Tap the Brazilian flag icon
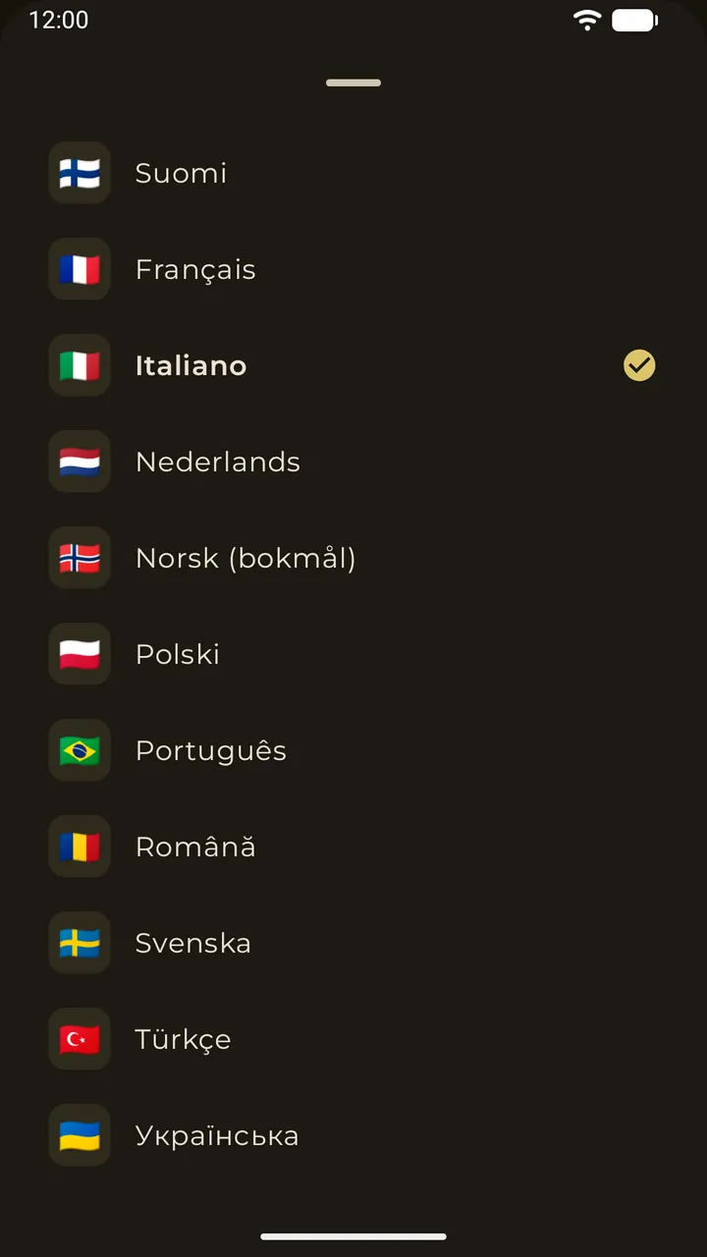707x1257 pixels. click(80, 750)
